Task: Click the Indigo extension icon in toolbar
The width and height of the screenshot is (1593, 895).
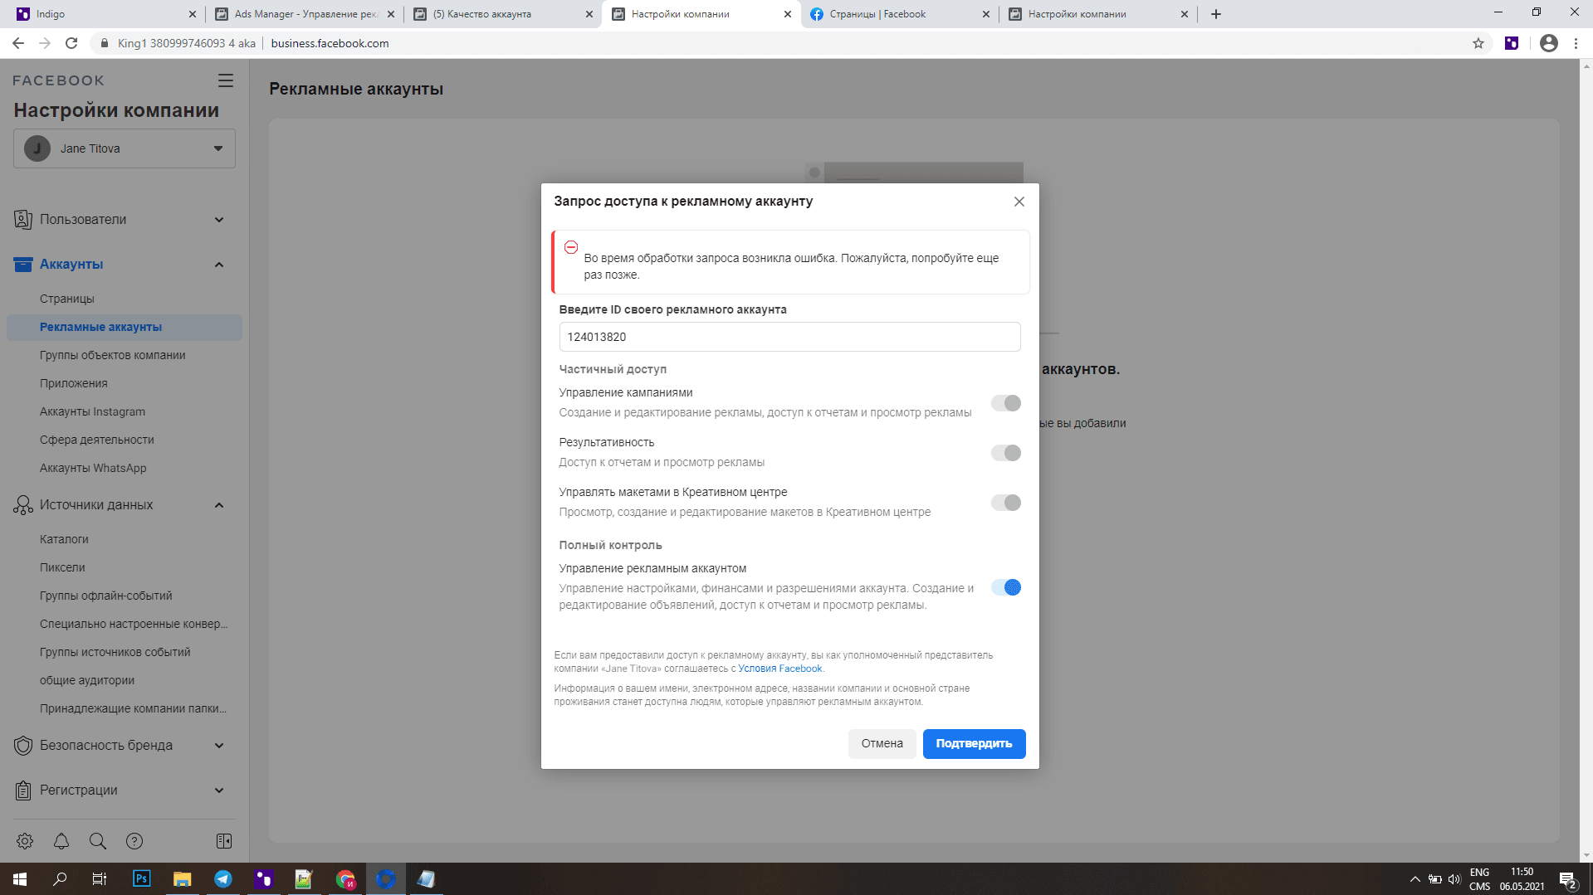Action: coord(1512,43)
